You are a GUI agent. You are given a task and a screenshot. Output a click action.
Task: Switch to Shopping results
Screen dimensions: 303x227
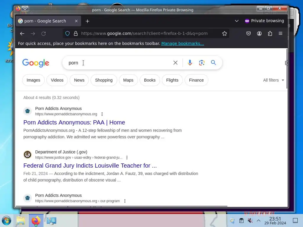(104, 80)
